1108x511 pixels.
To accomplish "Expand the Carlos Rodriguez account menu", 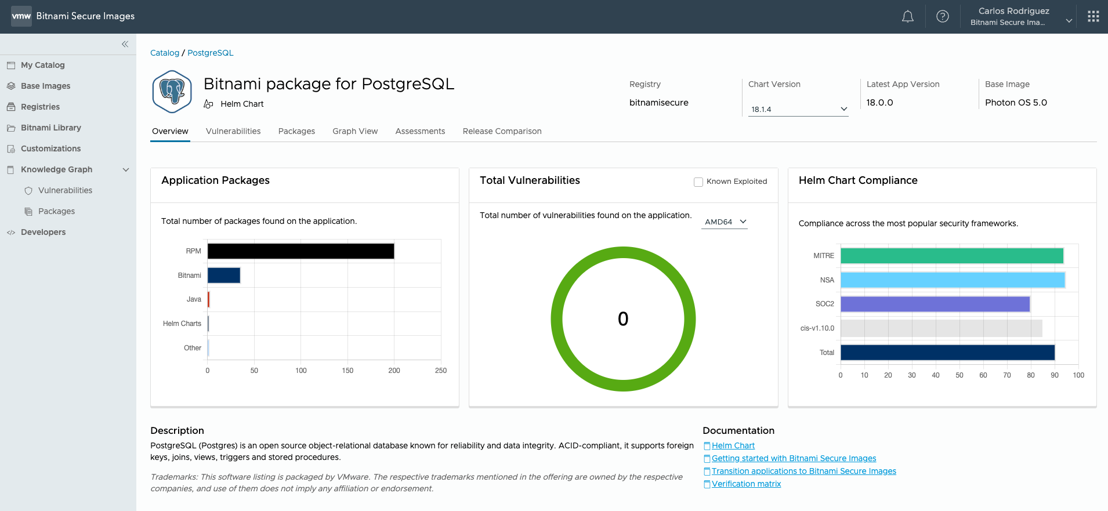I will click(x=1069, y=21).
